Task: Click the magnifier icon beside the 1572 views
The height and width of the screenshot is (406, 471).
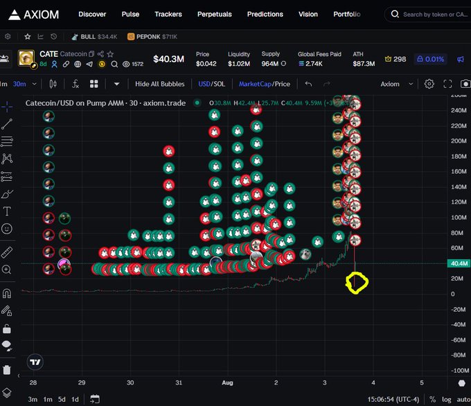Action: pyautogui.click(x=114, y=64)
